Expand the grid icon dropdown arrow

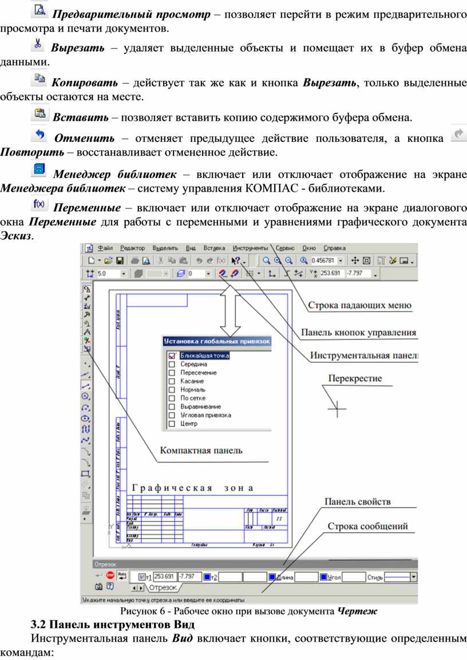coord(258,274)
